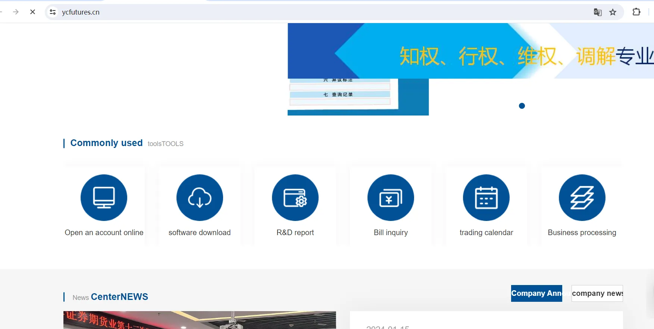This screenshot has width=654, height=329.
Task: Click the 'Business processing' text link
Action: [582, 232]
